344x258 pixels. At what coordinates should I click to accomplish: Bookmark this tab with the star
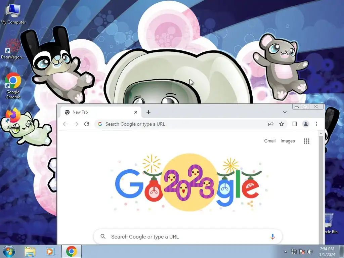[x=282, y=124]
